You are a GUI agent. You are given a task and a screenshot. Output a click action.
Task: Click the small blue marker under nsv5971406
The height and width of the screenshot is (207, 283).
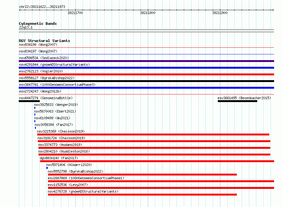(x=47, y=168)
